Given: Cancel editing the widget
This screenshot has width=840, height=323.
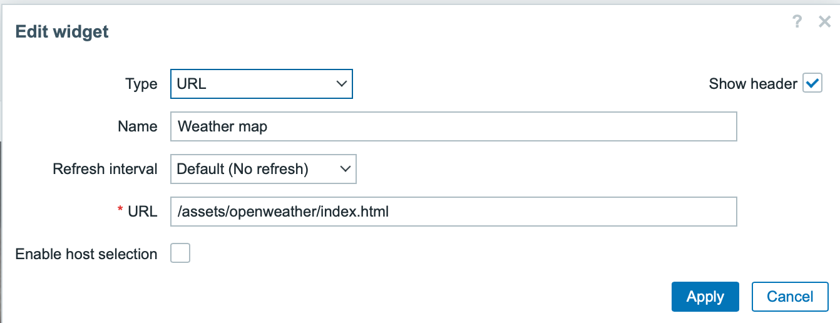Looking at the screenshot, I should coord(790,297).
